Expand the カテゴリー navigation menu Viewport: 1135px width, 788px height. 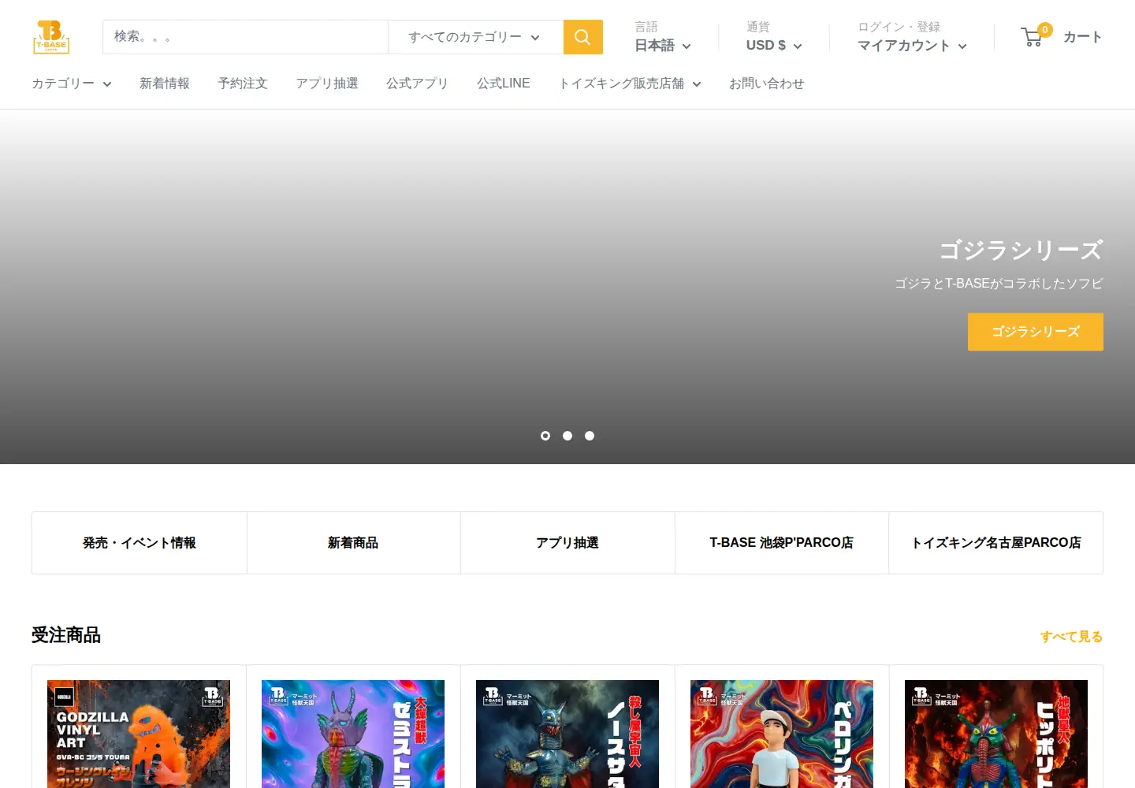point(72,84)
